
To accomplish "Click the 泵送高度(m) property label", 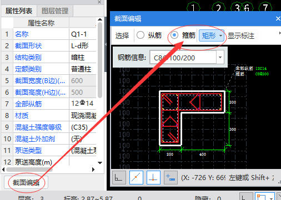I will [33, 162].
